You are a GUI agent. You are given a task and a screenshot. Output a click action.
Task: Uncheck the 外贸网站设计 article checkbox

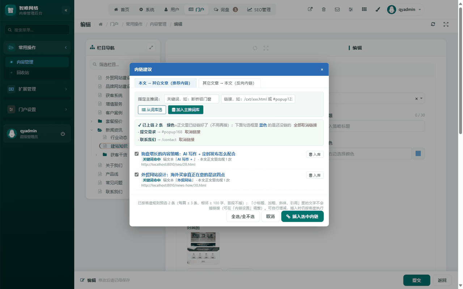pyautogui.click(x=137, y=174)
